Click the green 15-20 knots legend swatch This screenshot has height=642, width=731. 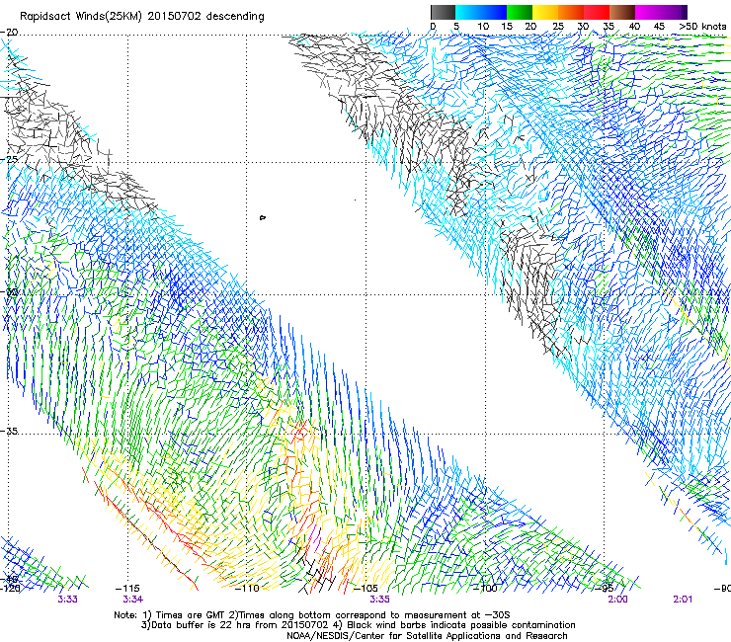(520, 12)
